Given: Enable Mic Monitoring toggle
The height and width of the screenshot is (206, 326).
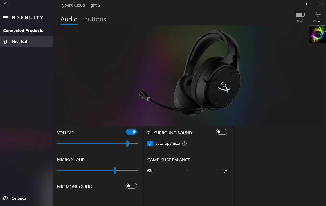Looking at the screenshot, I should (131, 186).
